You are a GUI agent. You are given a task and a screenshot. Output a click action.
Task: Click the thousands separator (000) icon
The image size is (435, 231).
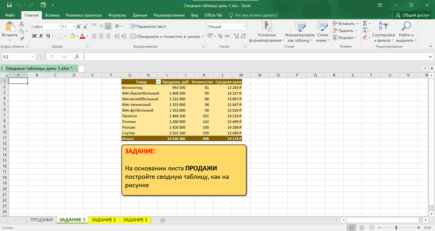click(227, 36)
